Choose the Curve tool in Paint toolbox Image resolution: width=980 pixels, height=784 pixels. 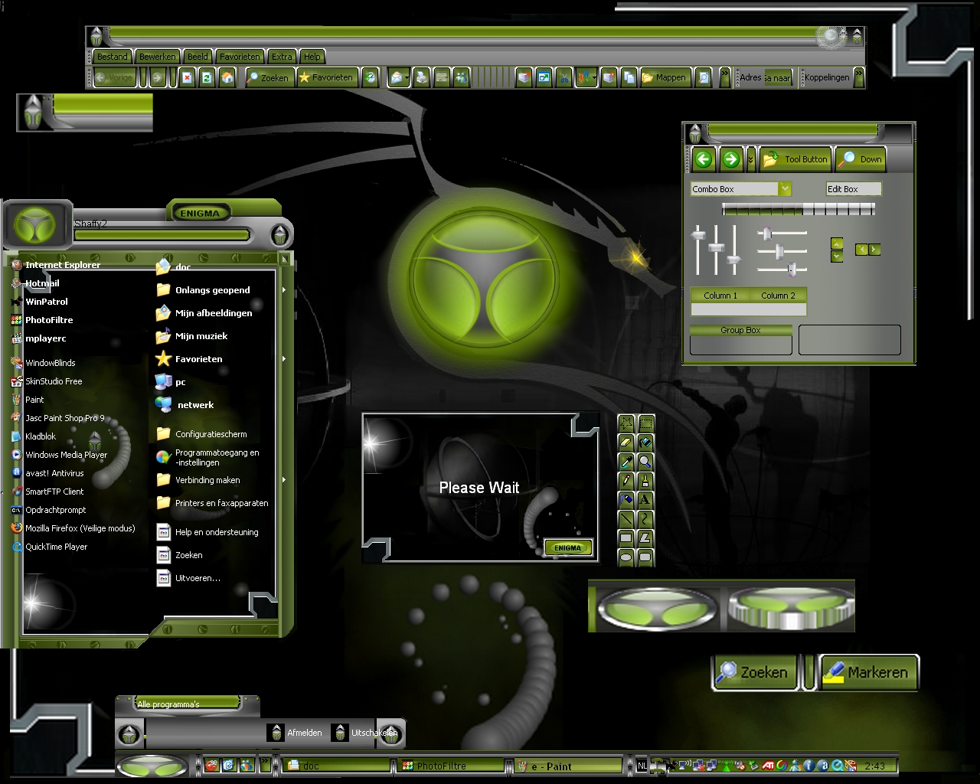pyautogui.click(x=645, y=519)
